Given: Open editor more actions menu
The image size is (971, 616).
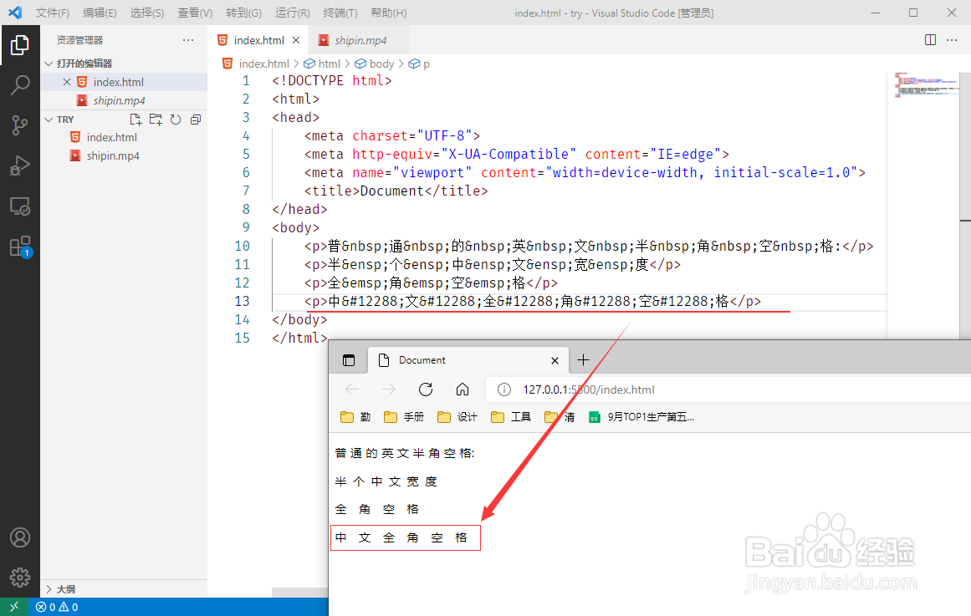Looking at the screenshot, I should (952, 40).
